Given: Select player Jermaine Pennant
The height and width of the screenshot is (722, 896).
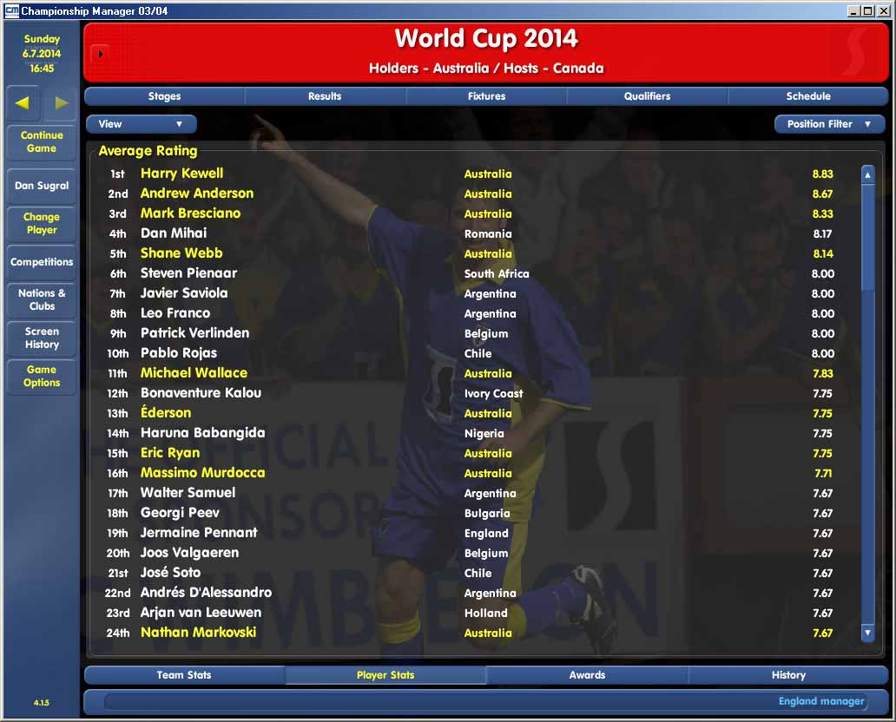Looking at the screenshot, I should (199, 532).
